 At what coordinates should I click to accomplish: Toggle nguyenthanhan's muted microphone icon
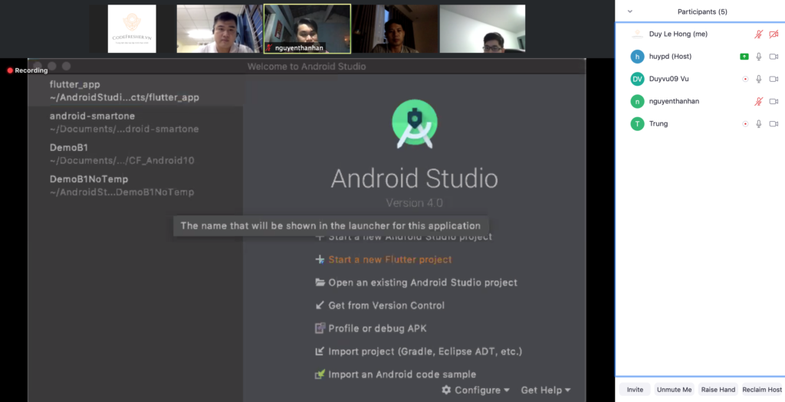[x=759, y=101]
